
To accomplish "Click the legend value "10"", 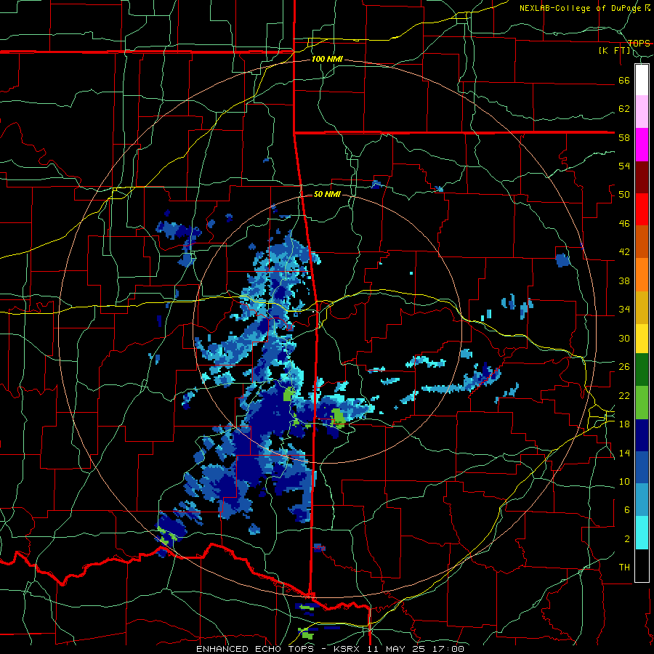I will [624, 481].
